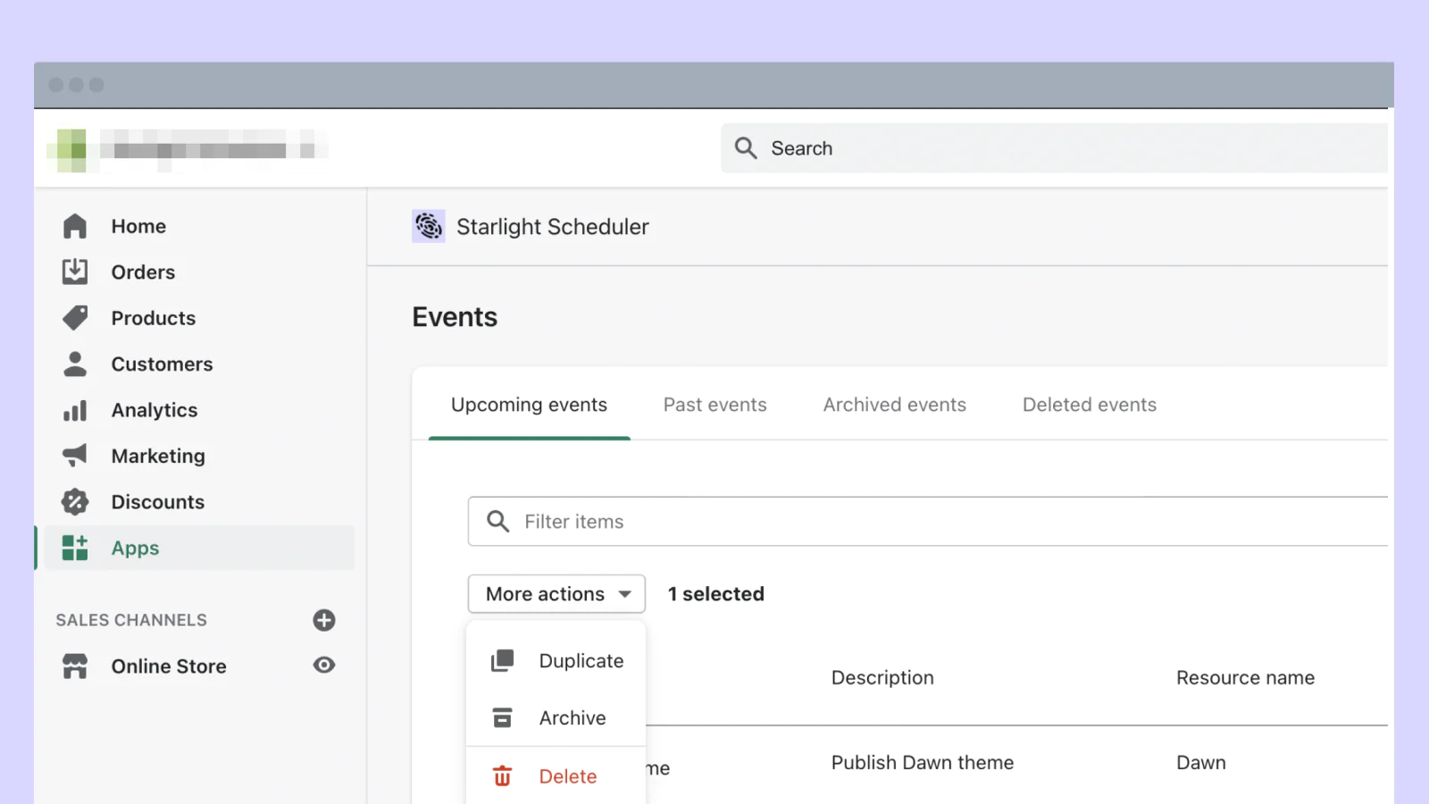This screenshot has width=1429, height=804.
Task: Click the Home house icon in sidebar
Action: [x=75, y=227]
